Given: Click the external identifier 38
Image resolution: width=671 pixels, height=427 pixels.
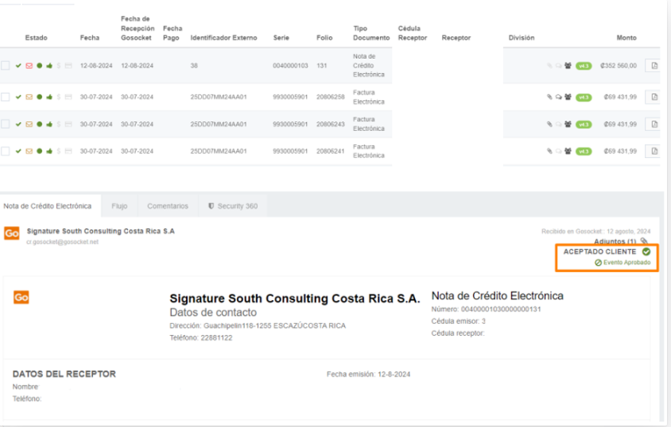Looking at the screenshot, I should pos(194,65).
